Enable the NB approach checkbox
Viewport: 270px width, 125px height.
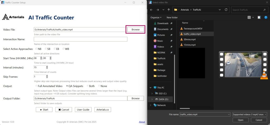click(37, 49)
